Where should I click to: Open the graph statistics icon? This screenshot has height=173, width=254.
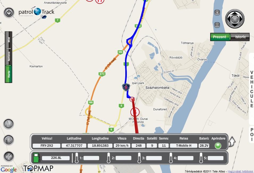[x=9, y=124]
